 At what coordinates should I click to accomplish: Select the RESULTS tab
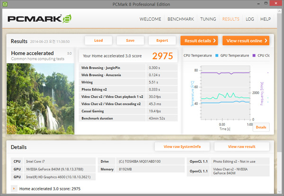pos(231,19)
